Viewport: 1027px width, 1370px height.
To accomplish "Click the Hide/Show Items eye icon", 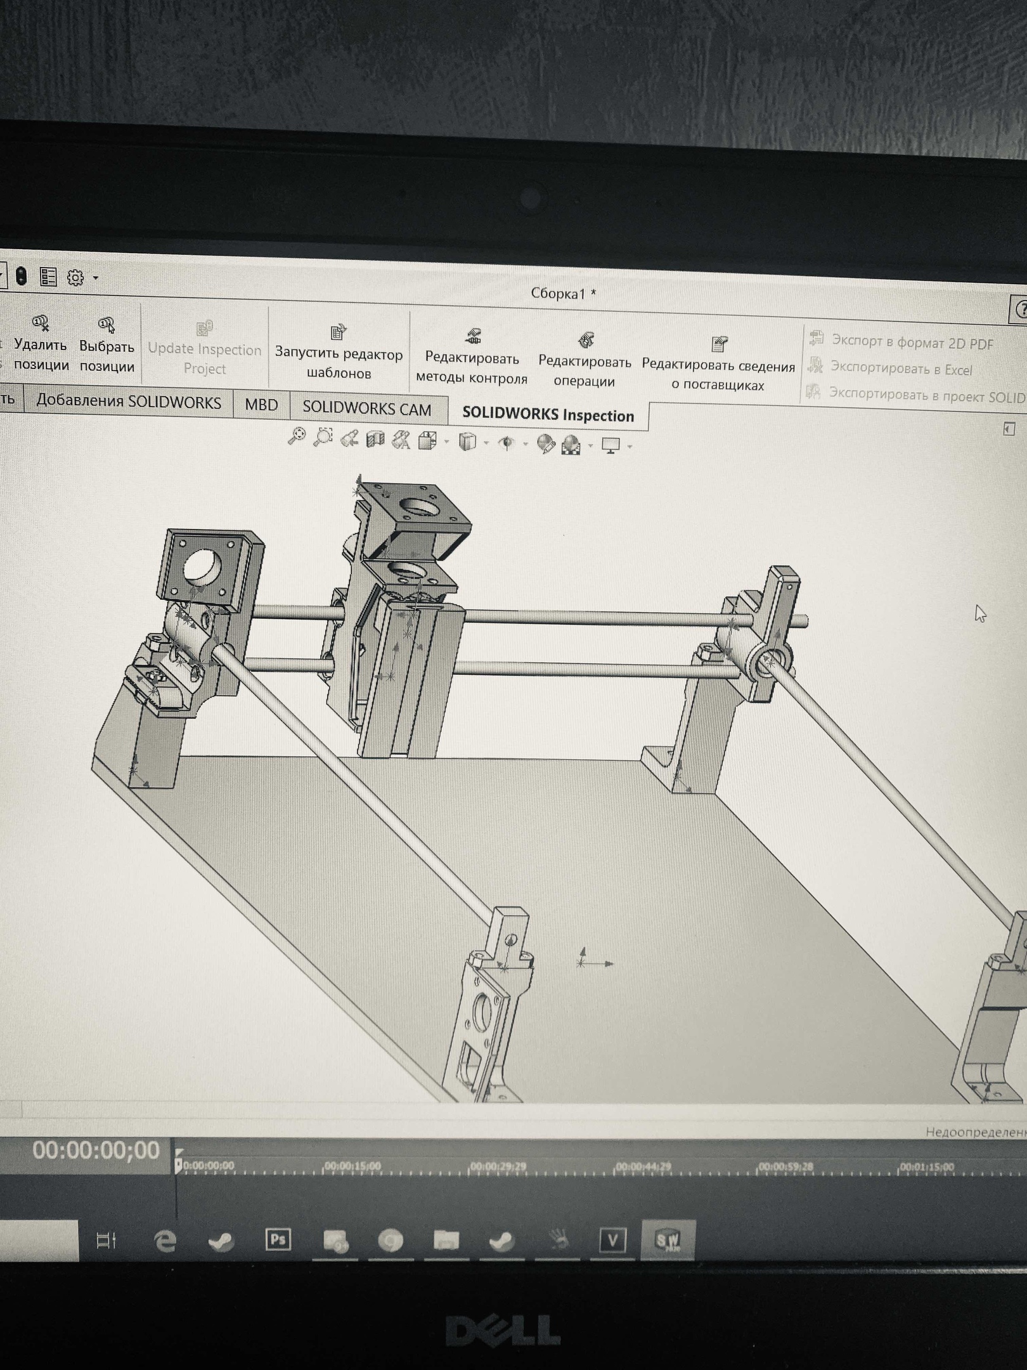I will (x=507, y=443).
